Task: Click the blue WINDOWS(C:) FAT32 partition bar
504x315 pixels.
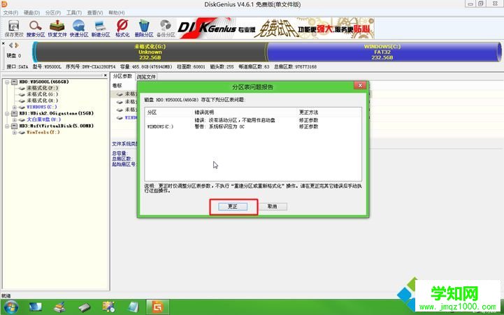Action: point(382,52)
